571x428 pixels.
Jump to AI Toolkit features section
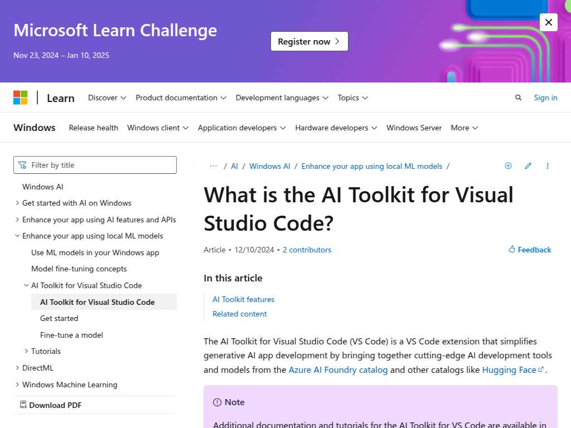pyautogui.click(x=243, y=299)
